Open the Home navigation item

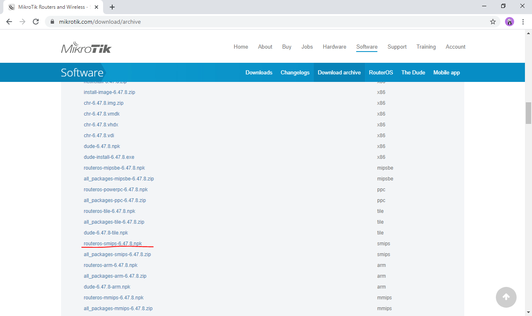241,47
